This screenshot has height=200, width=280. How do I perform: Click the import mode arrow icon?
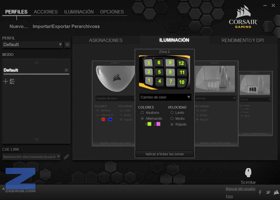pyautogui.click(x=12, y=82)
